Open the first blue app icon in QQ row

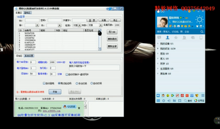pos(158,96)
